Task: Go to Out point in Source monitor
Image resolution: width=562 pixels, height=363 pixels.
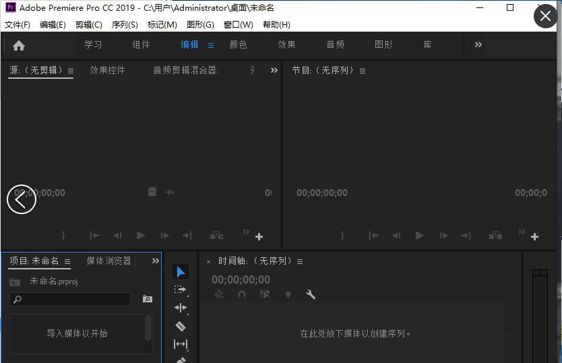Action: click(187, 236)
